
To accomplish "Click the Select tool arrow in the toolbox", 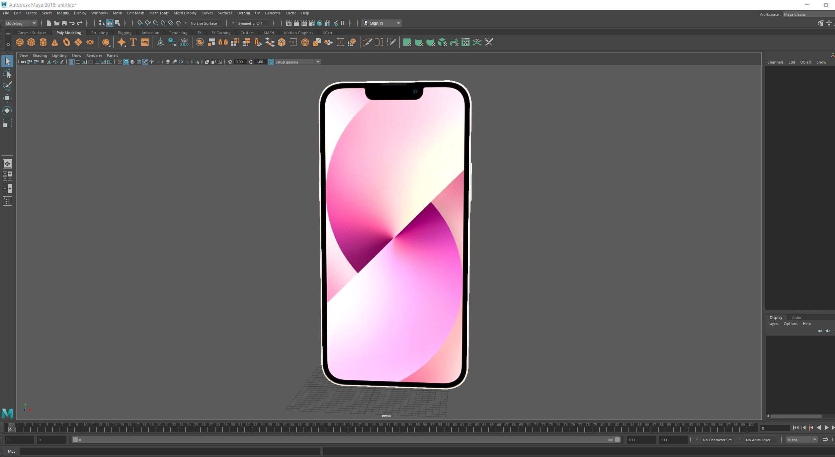I will click(x=7, y=61).
